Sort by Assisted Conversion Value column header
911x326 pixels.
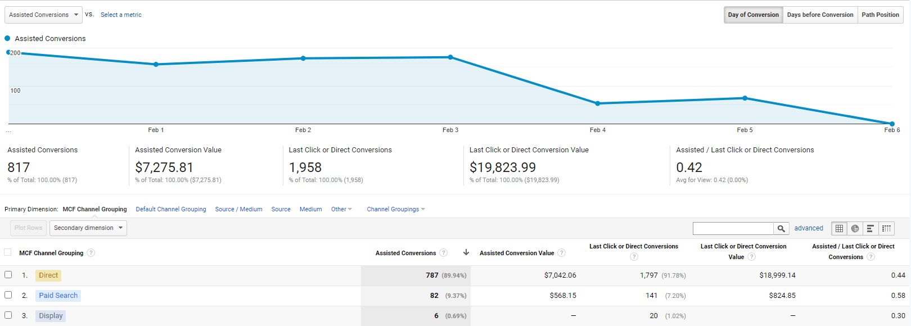click(517, 253)
